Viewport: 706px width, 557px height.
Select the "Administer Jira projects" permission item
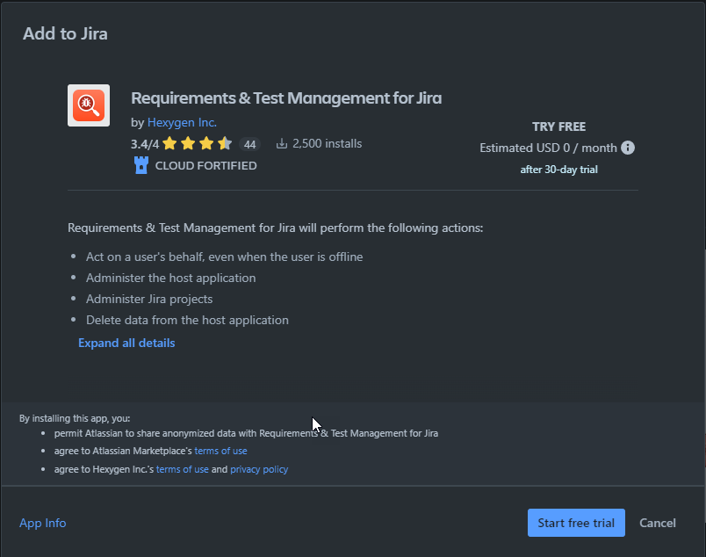(149, 299)
